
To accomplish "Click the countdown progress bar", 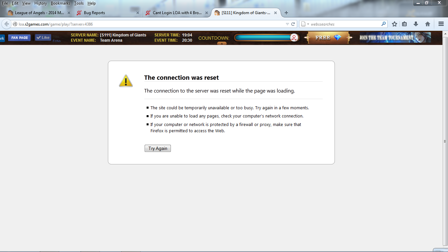I will [x=262, y=38].
